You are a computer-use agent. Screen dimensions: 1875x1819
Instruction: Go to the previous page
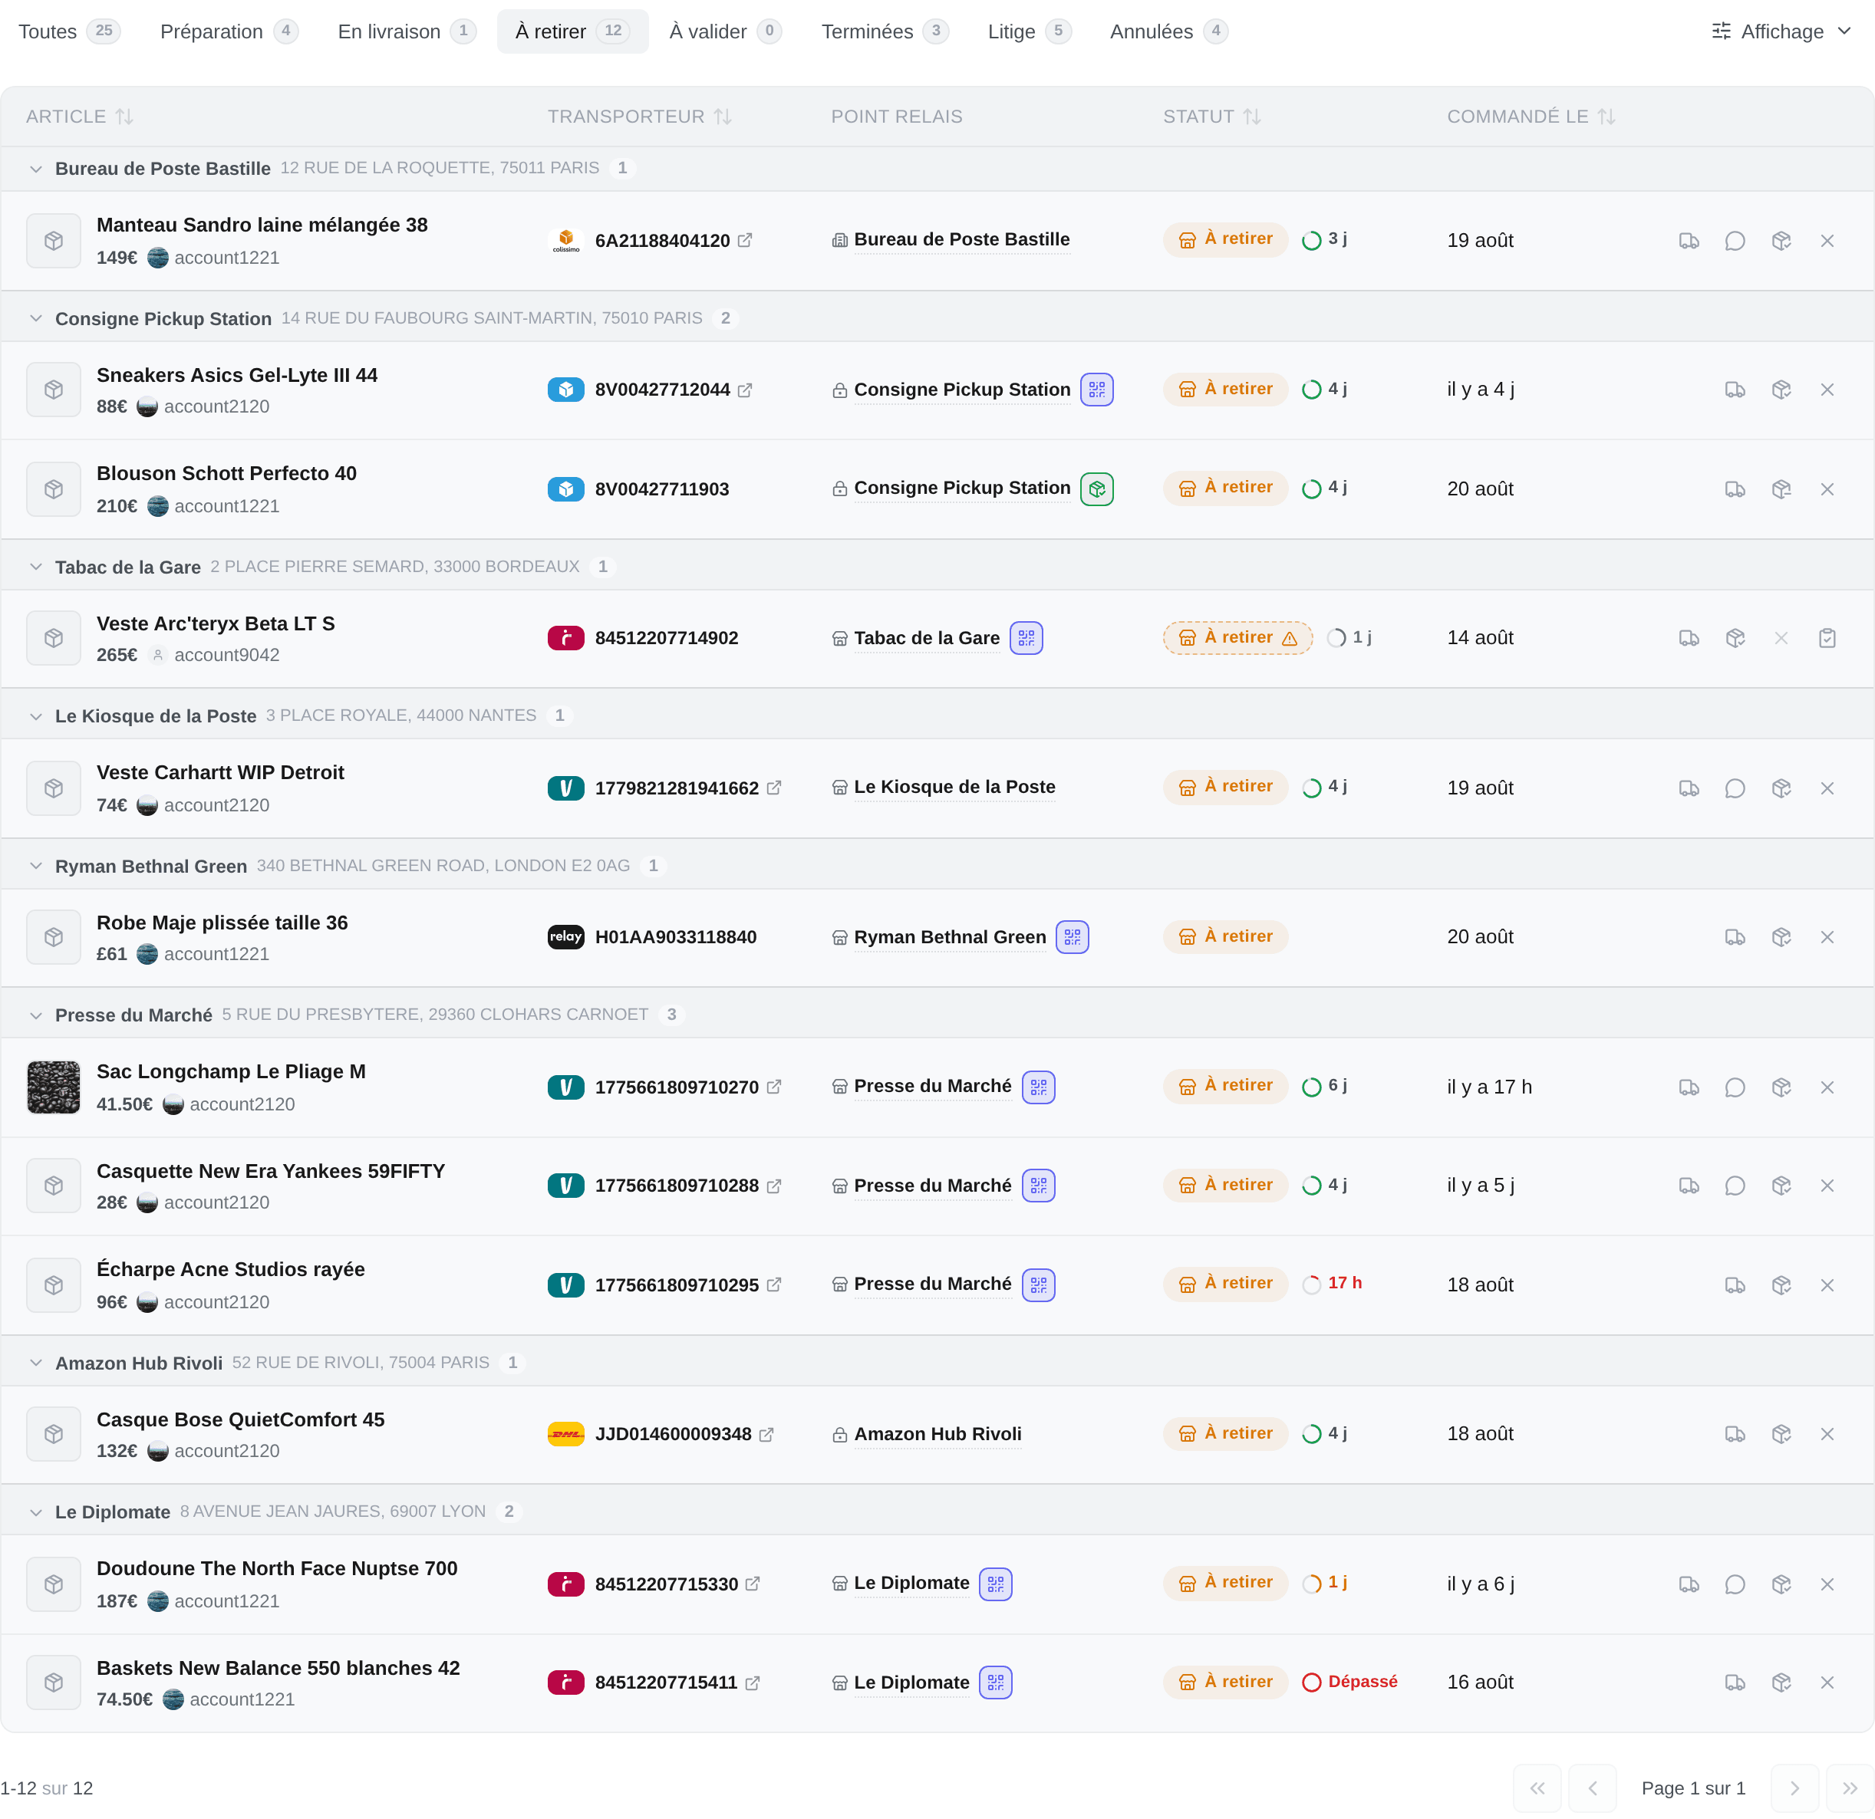[1593, 1788]
